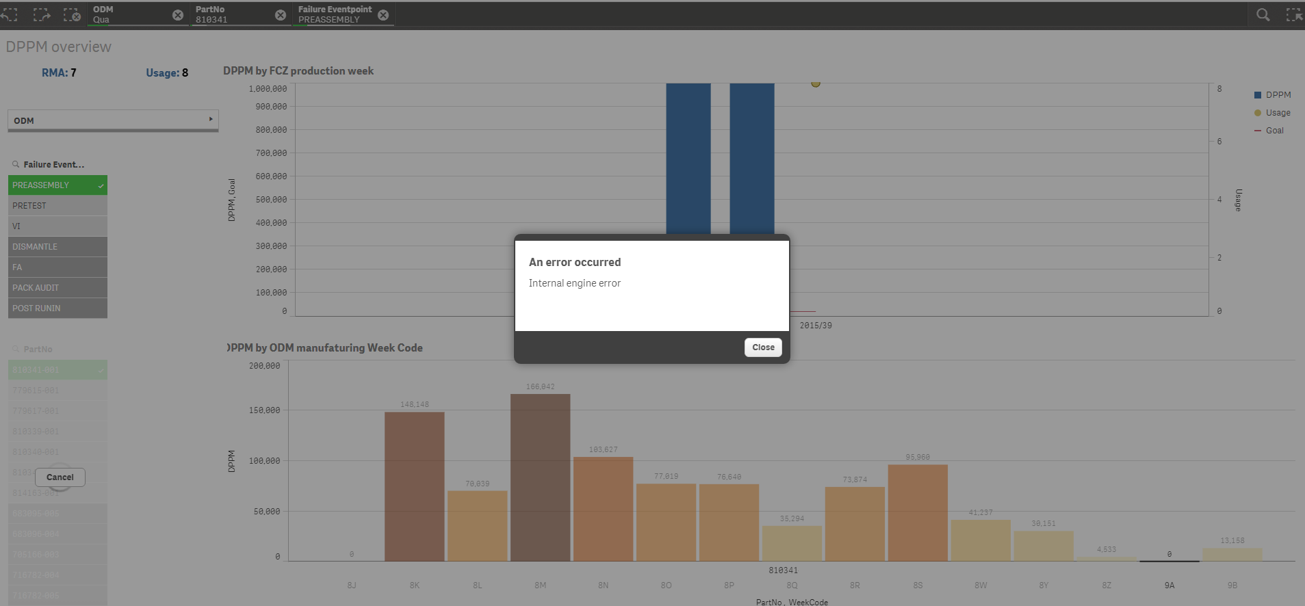1305x606 pixels.
Task: Expand the ODM filter pane
Action: pyautogui.click(x=113, y=120)
